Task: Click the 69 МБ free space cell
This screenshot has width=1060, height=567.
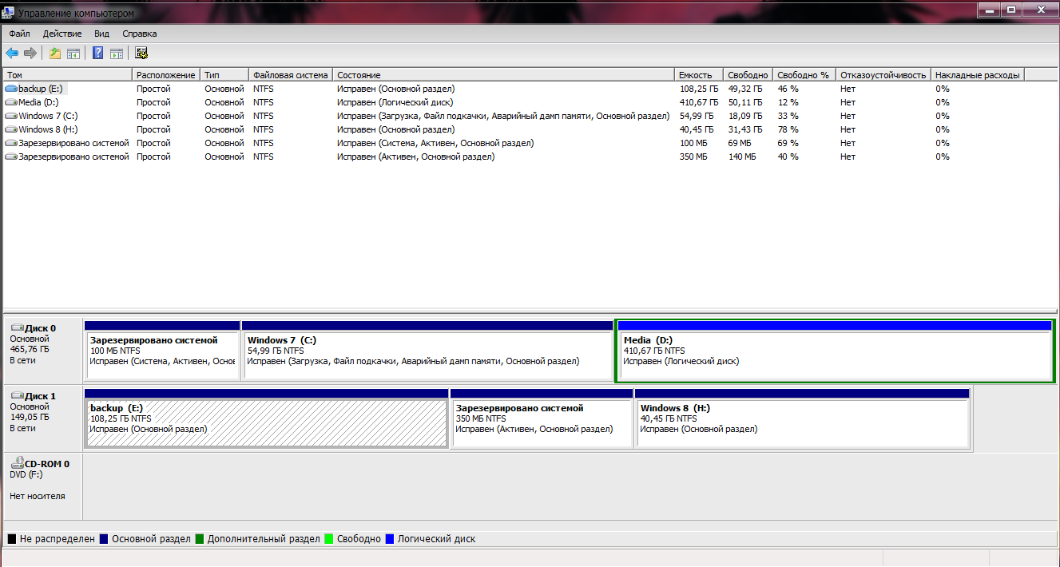Action: (x=740, y=143)
